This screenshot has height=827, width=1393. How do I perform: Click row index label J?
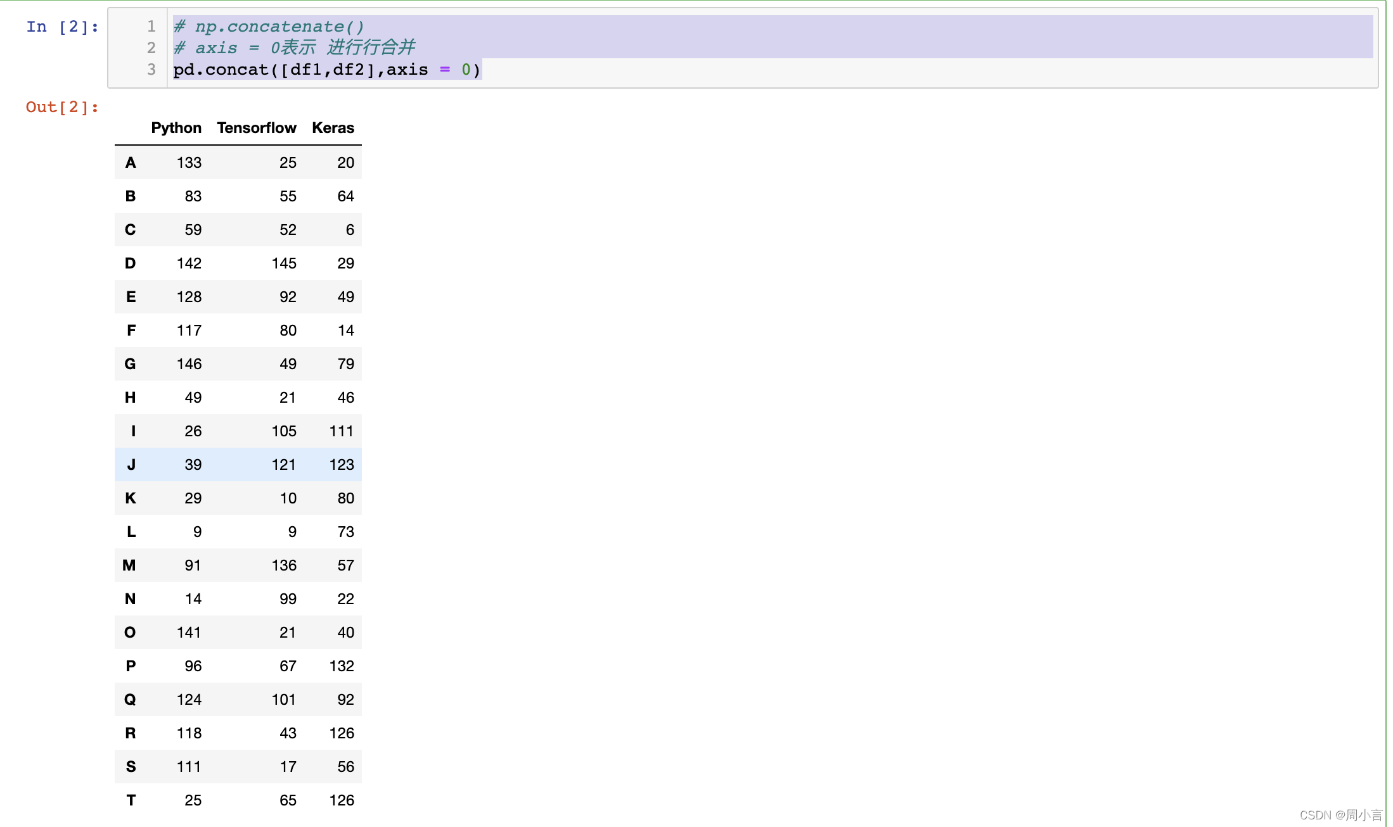coord(131,465)
